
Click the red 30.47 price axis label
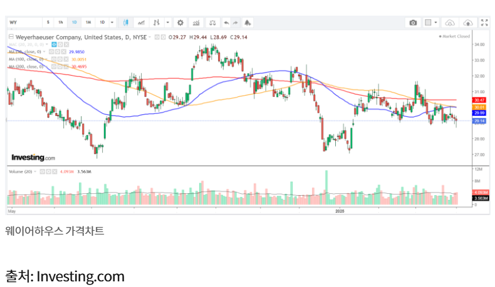tap(479, 100)
